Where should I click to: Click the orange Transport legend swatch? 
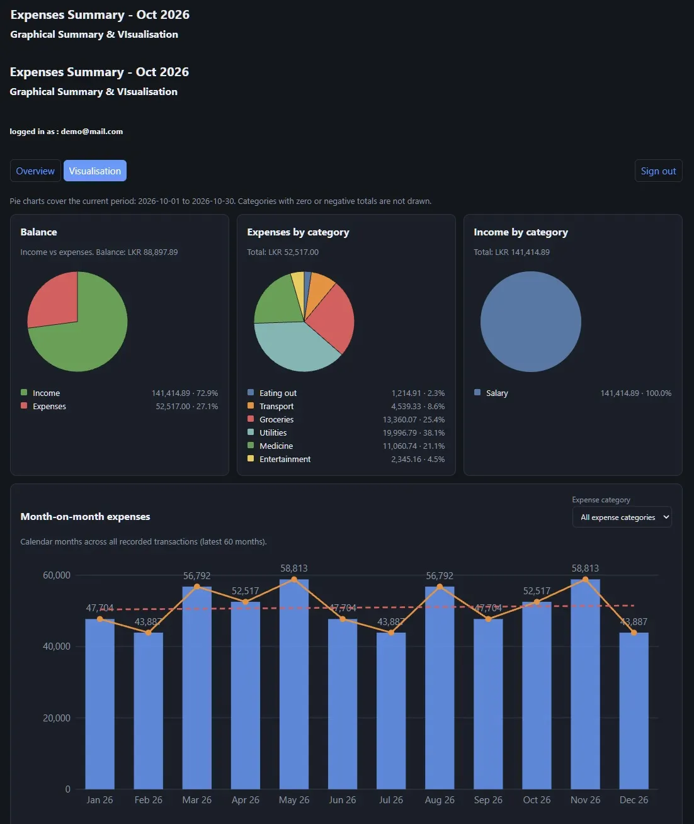(251, 405)
